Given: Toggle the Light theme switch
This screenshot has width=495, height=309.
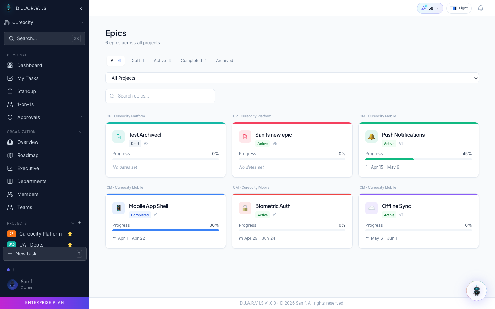Looking at the screenshot, I should (459, 8).
